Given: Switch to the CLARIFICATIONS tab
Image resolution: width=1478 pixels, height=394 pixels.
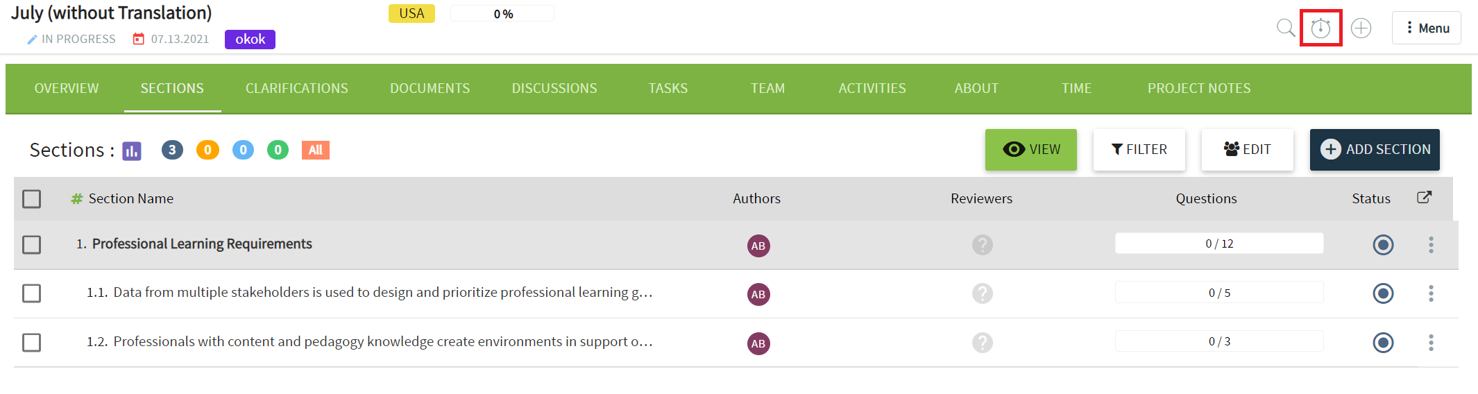Looking at the screenshot, I should [x=297, y=88].
